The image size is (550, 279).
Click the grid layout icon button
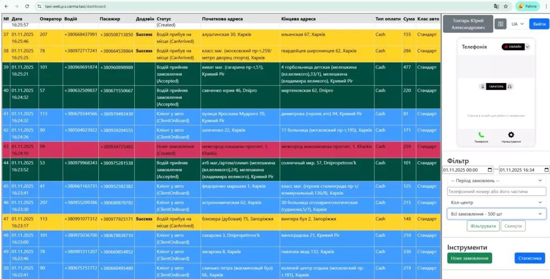500,24
